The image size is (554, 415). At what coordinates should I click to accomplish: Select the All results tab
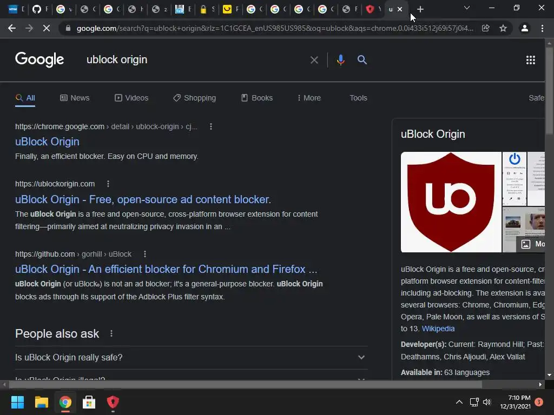coord(25,98)
